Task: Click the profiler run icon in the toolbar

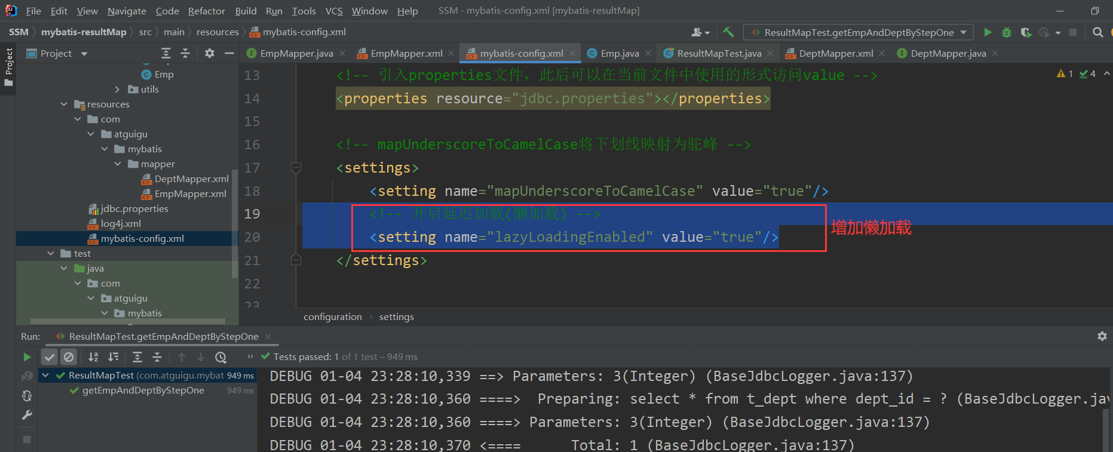Action: 1044,32
